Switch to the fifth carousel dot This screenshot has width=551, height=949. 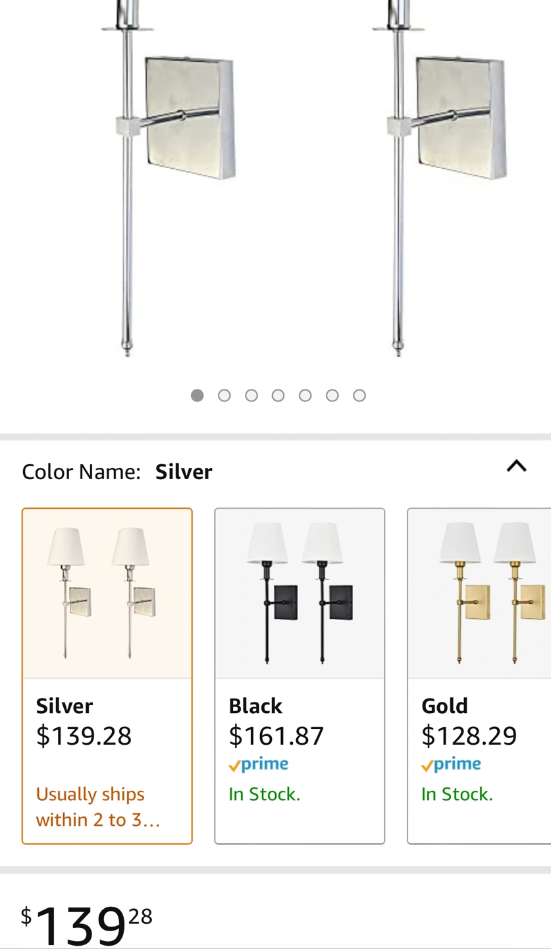[x=305, y=395]
